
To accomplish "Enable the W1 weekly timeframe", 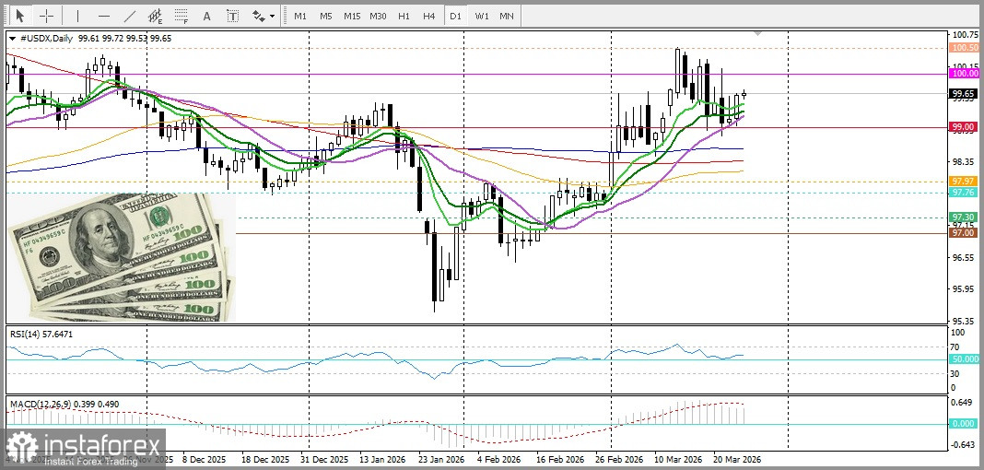I will [x=482, y=16].
